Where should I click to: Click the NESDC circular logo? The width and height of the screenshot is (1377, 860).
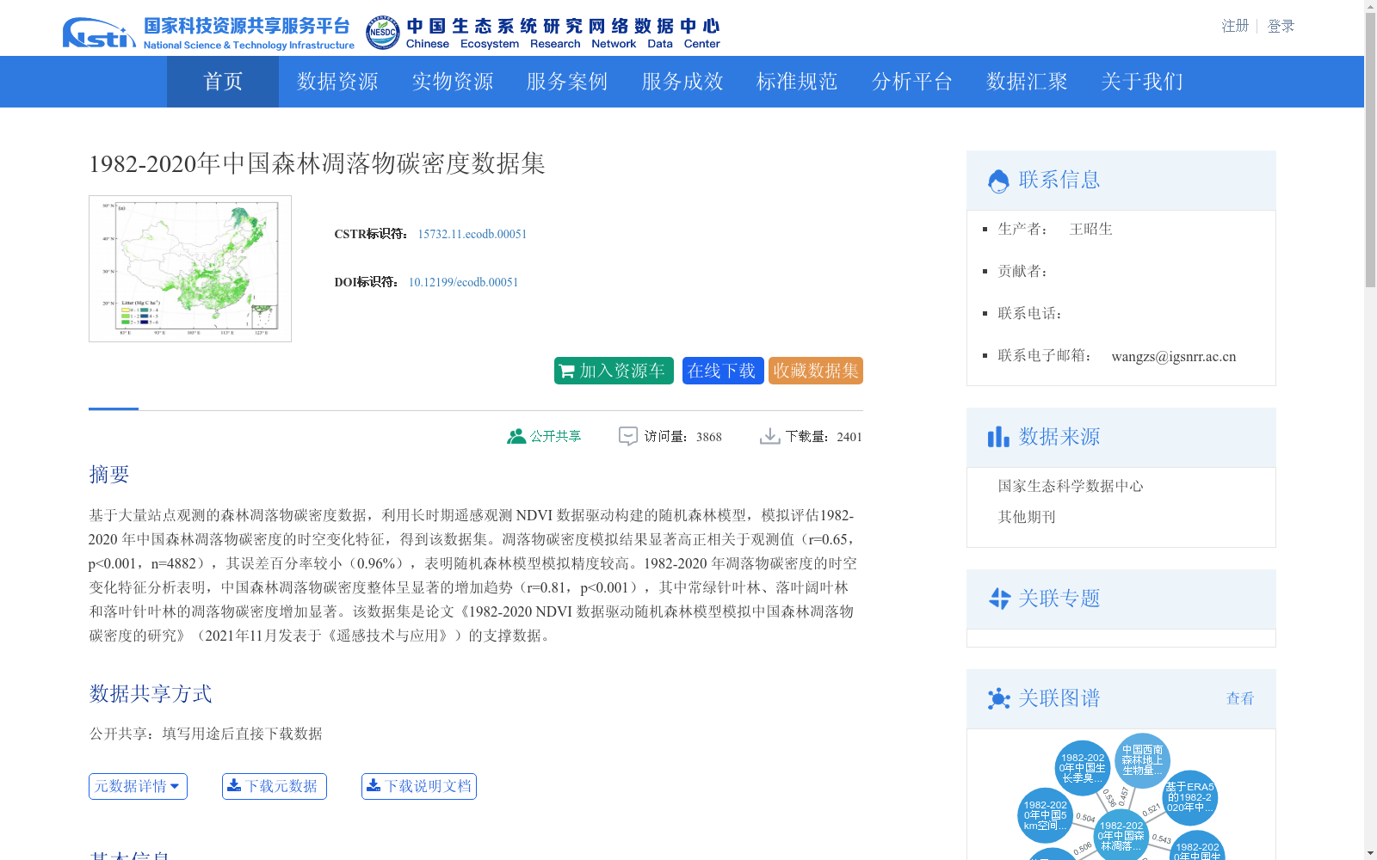coord(382,33)
